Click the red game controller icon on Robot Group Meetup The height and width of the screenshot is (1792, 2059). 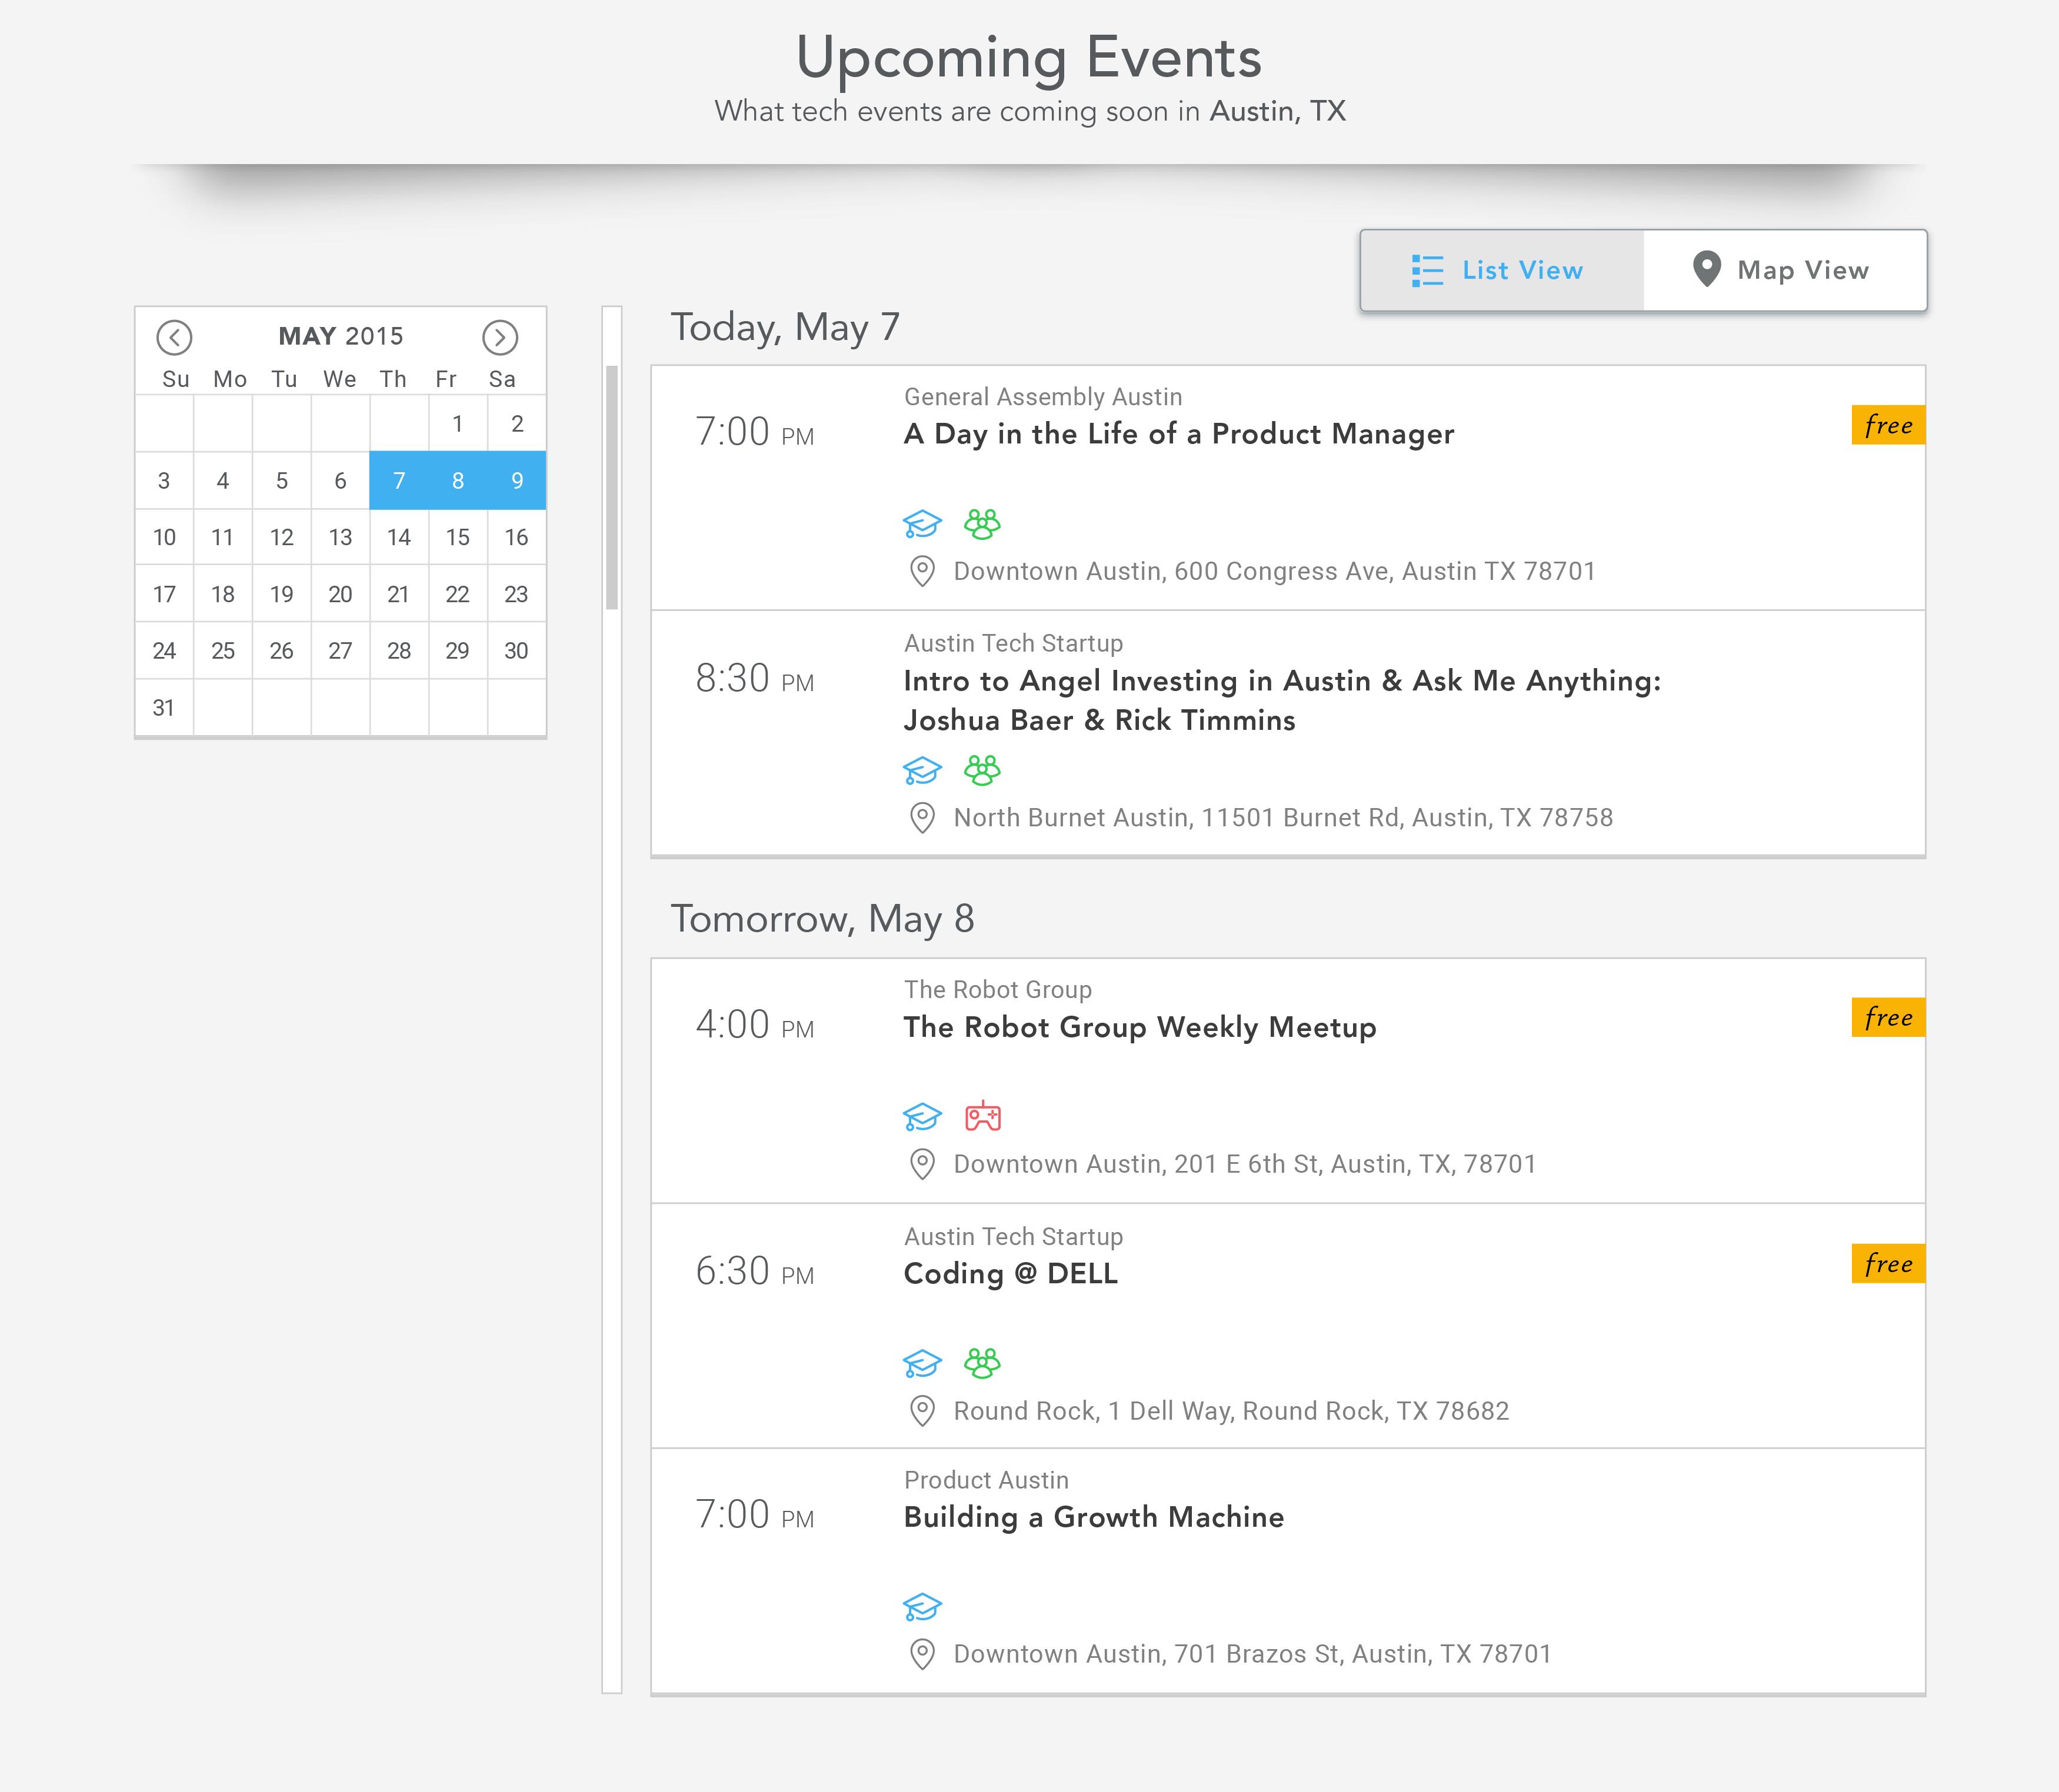point(982,1116)
